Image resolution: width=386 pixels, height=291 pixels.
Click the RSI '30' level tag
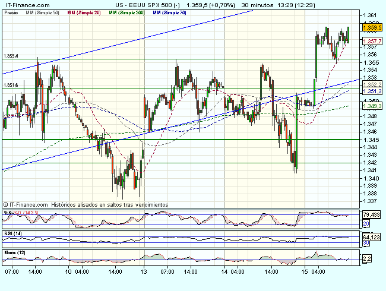click(x=366, y=243)
